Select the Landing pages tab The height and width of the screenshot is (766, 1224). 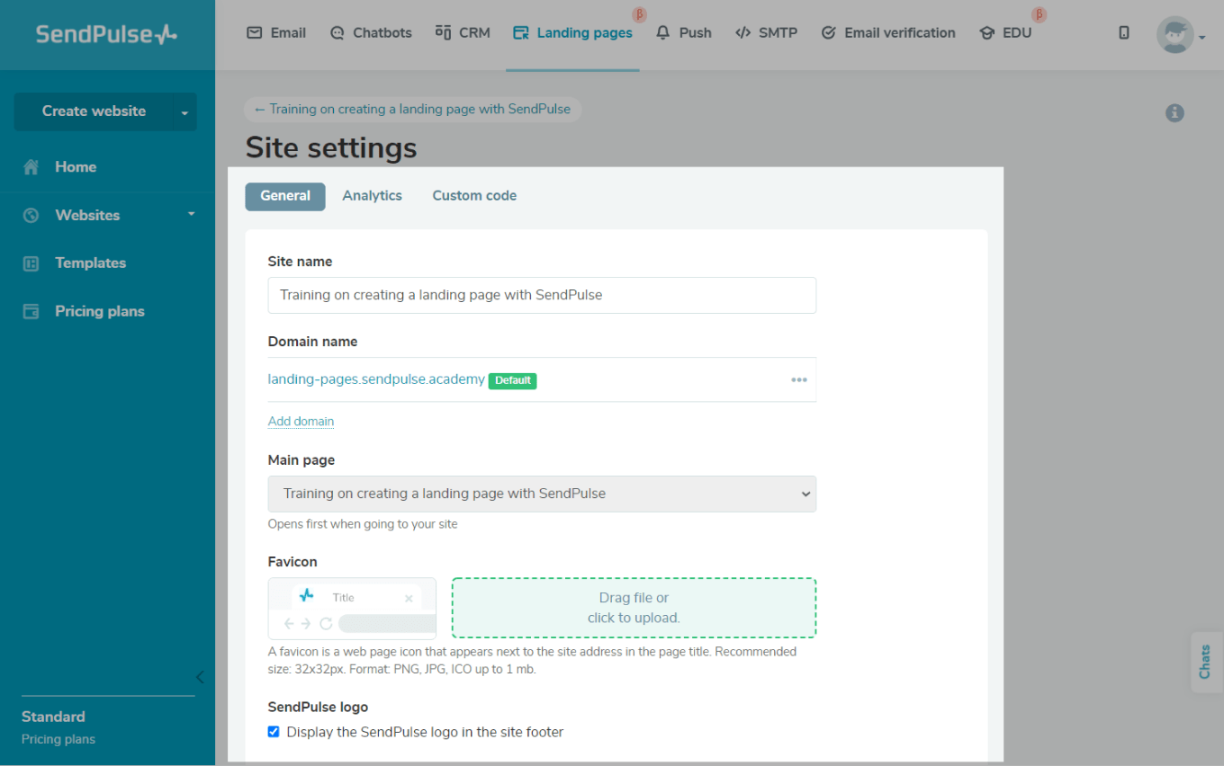pos(572,32)
